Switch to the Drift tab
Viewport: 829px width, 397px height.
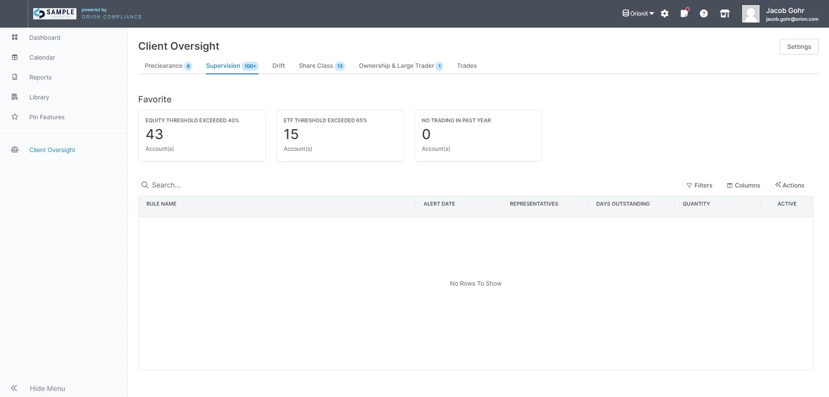[x=278, y=66]
